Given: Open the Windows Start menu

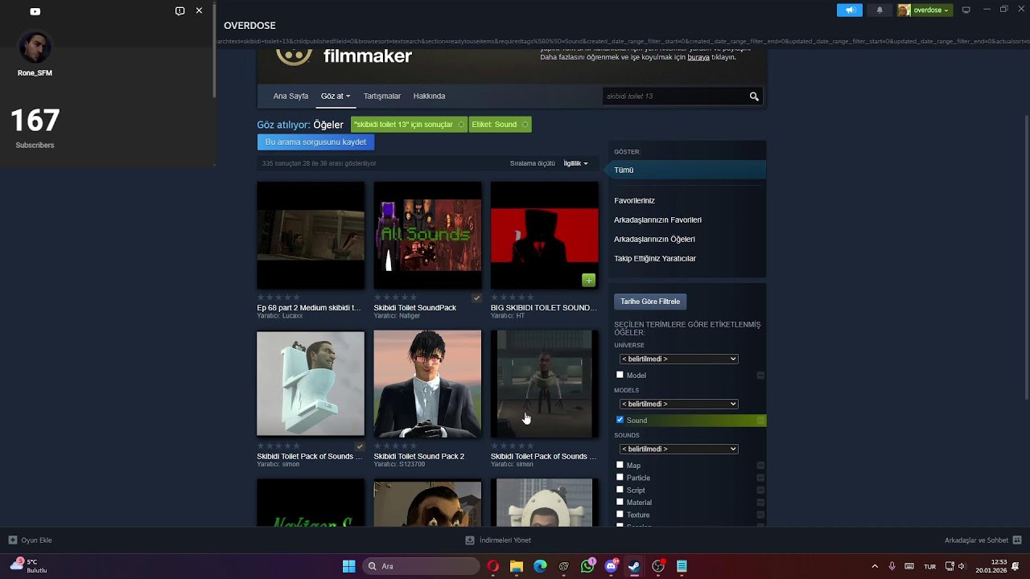Looking at the screenshot, I should 349,566.
